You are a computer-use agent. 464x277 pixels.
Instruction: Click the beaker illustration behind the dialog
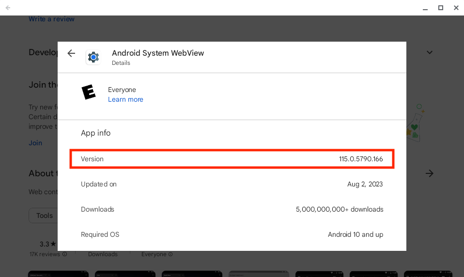pyautogui.click(x=416, y=123)
